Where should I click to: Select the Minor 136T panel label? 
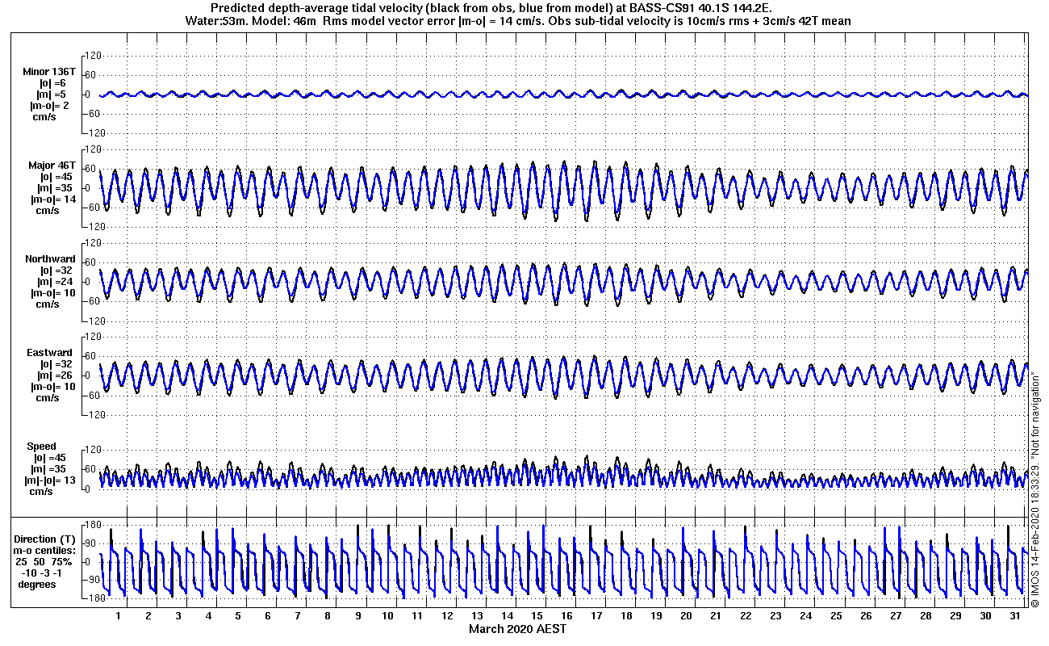click(49, 72)
